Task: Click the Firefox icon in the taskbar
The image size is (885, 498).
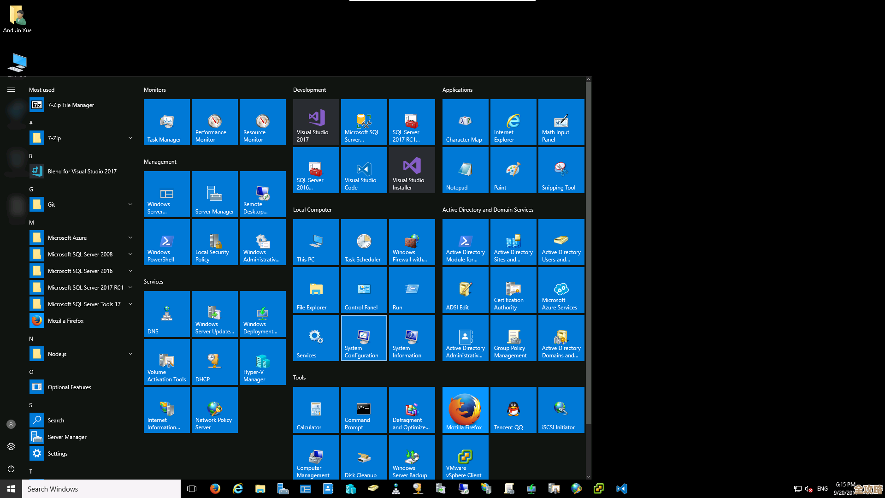Action: point(215,489)
